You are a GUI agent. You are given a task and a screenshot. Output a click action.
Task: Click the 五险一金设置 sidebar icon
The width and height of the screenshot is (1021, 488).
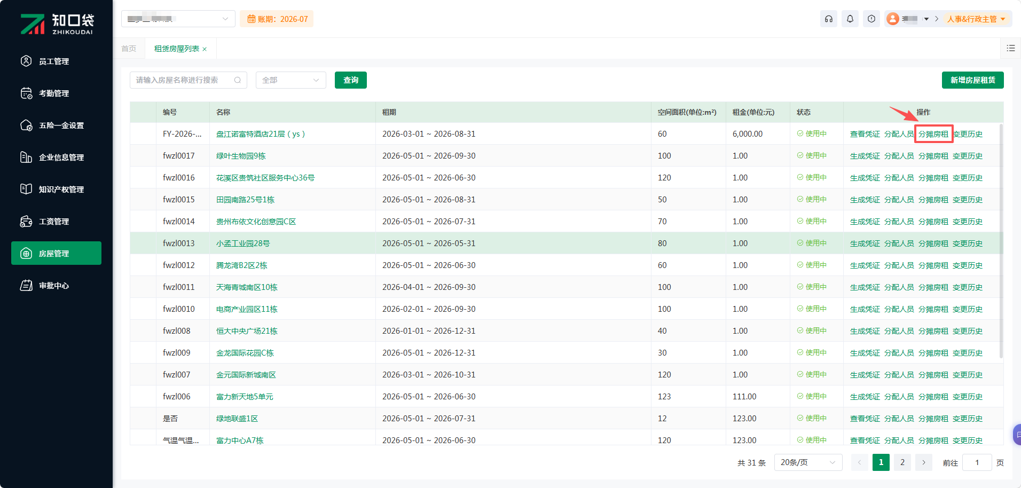click(x=26, y=125)
